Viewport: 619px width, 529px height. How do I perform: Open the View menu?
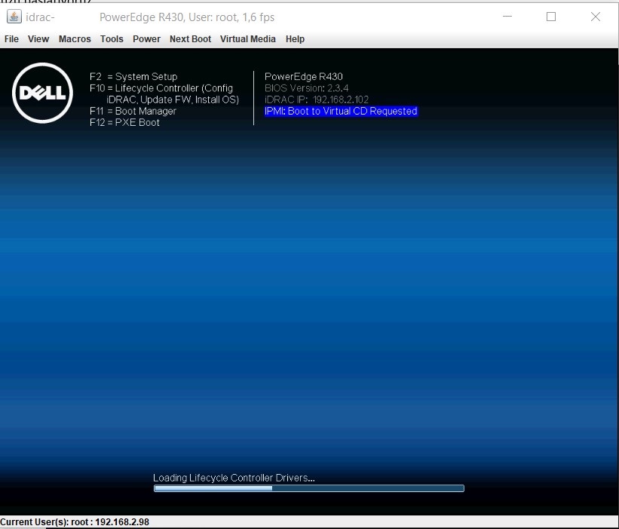pos(38,39)
